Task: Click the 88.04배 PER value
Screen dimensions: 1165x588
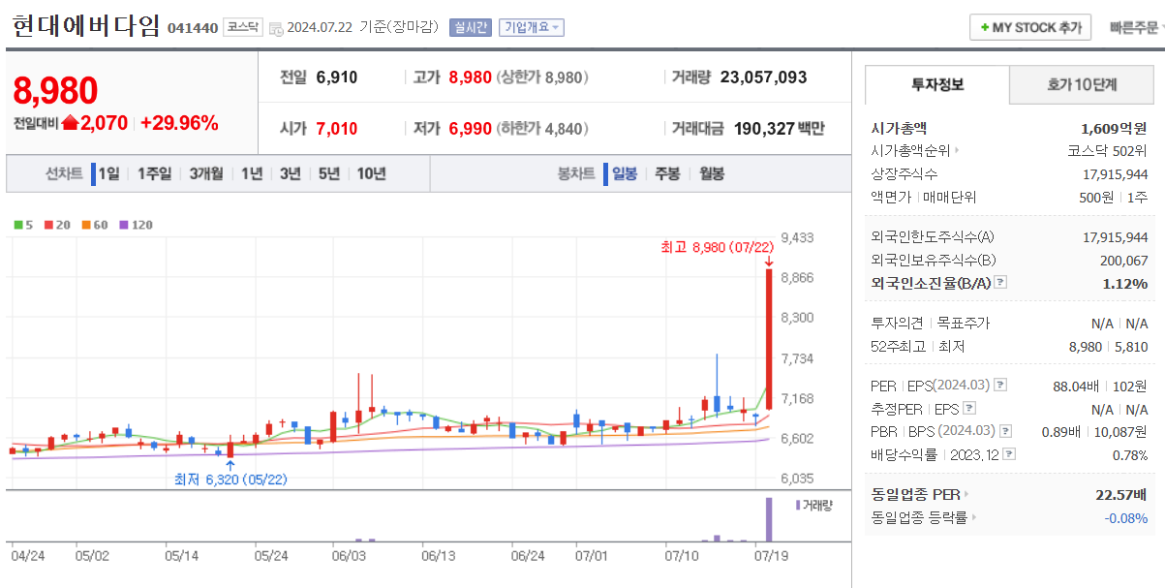Action: point(1078,386)
